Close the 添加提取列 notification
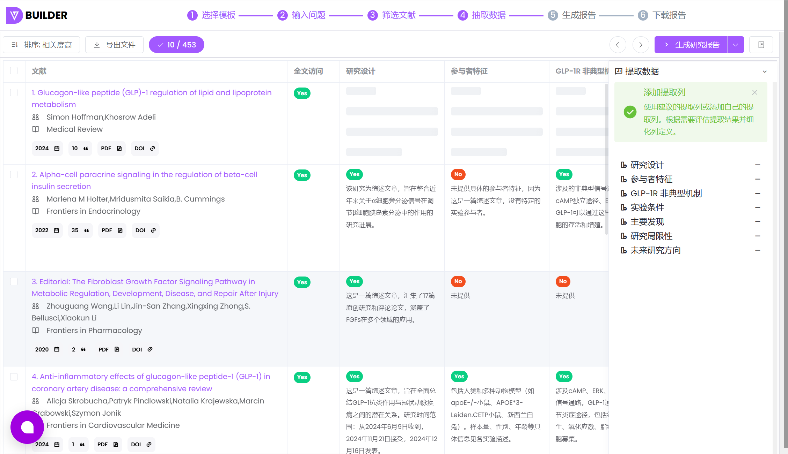 point(755,92)
